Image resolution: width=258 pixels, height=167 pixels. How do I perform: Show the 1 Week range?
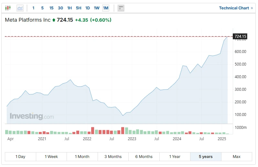point(51,157)
